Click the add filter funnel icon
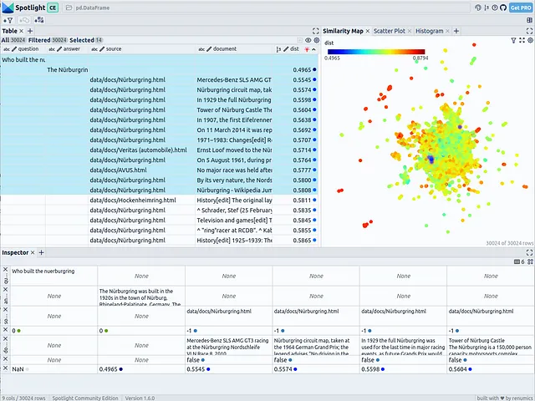This screenshot has width=535, height=401. point(8,20)
